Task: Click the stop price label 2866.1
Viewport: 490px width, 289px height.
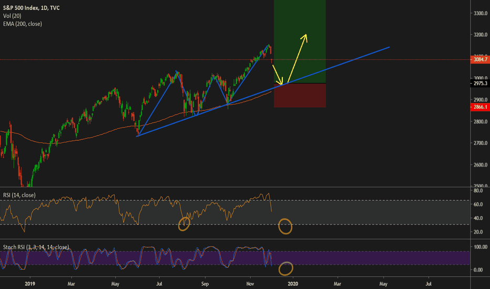Action: (x=480, y=107)
